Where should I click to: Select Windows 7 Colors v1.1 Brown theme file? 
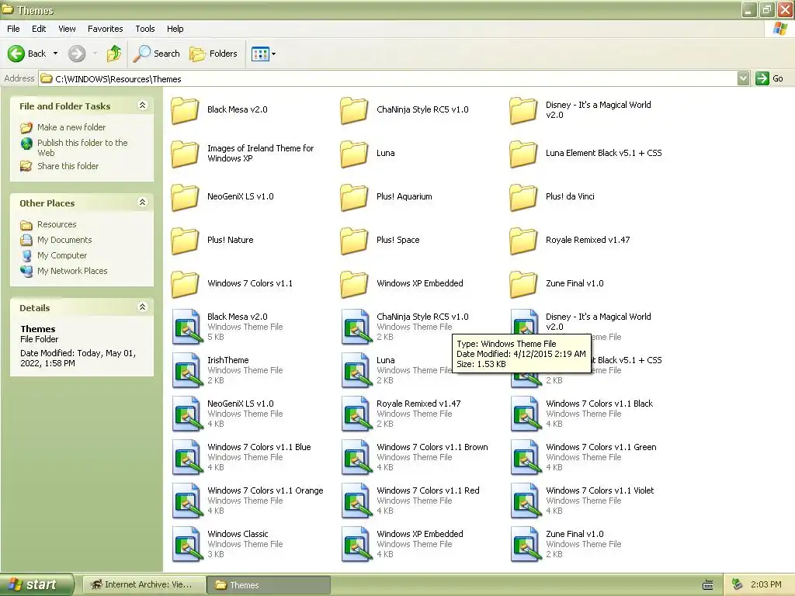(x=356, y=458)
